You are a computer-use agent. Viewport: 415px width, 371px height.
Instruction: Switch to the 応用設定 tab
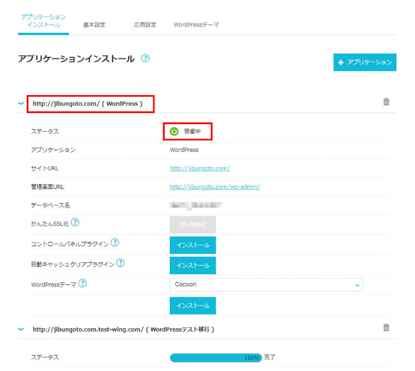tap(145, 25)
